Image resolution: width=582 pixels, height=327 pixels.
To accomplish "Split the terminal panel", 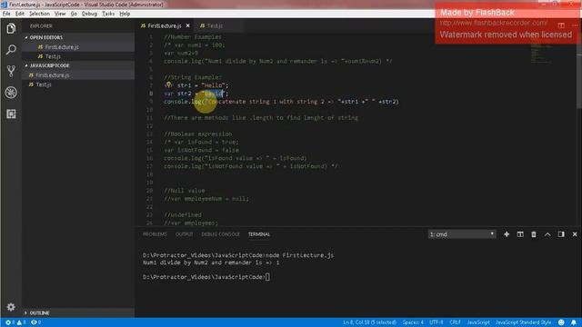I will 520,234.
